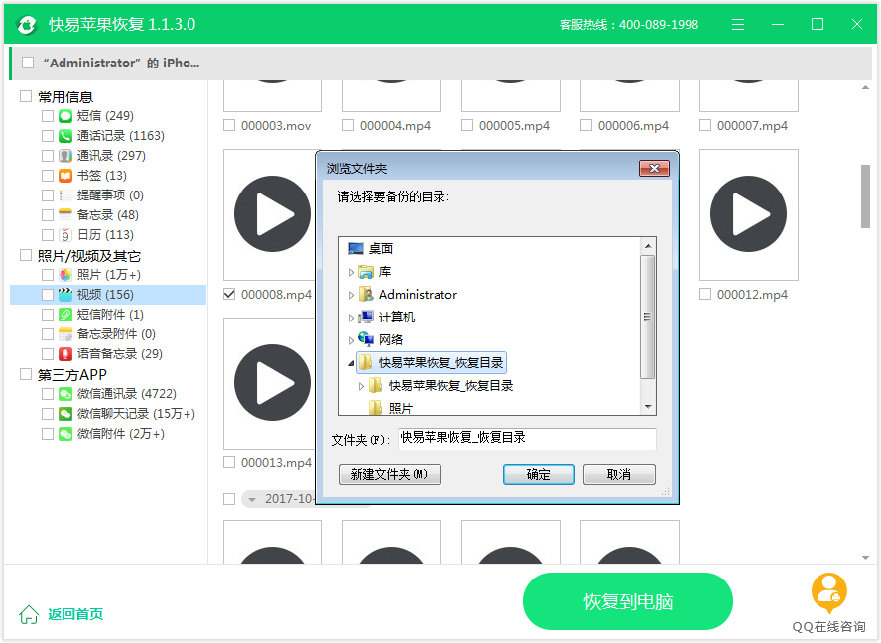Toggle the "Administrator" 的 iPhone device checkbox
Image resolution: width=881 pixels, height=643 pixels.
coord(28,63)
